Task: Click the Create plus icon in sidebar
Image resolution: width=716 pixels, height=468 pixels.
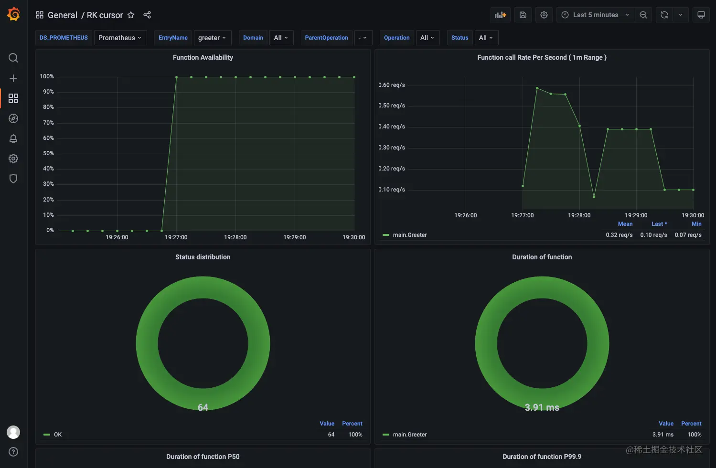Action: click(x=13, y=78)
